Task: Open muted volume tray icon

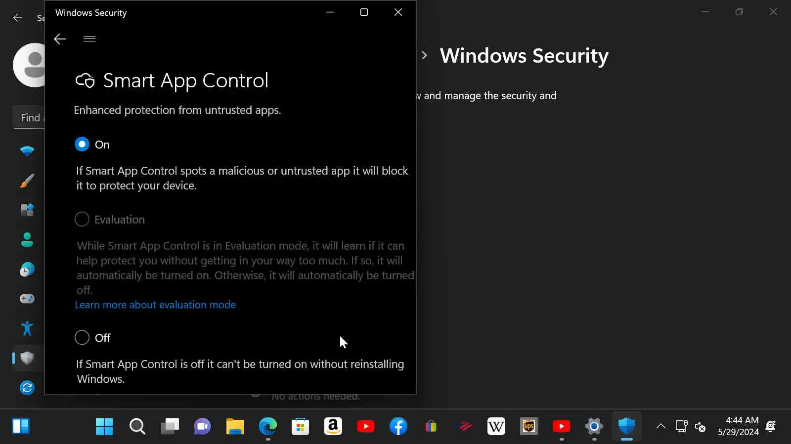Action: 700,426
